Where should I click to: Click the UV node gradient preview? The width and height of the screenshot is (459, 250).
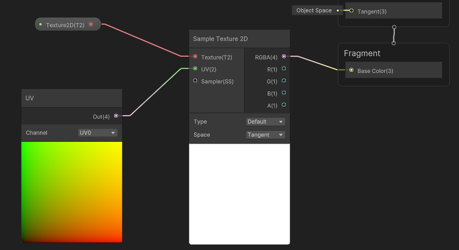[x=72, y=192]
